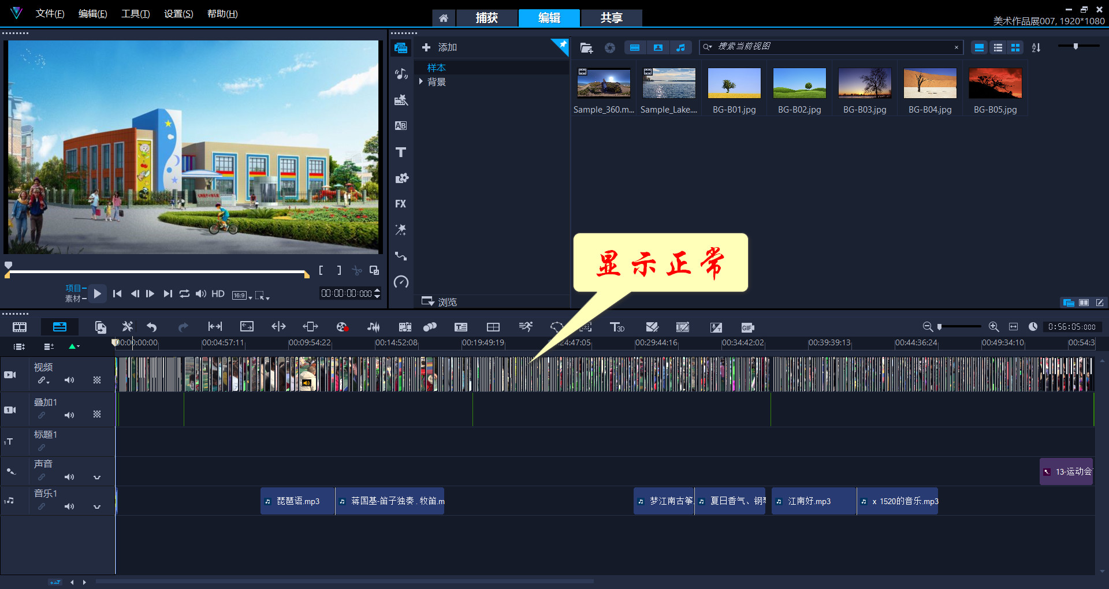Import media files folder icon
This screenshot has height=589, width=1109.
586,48
